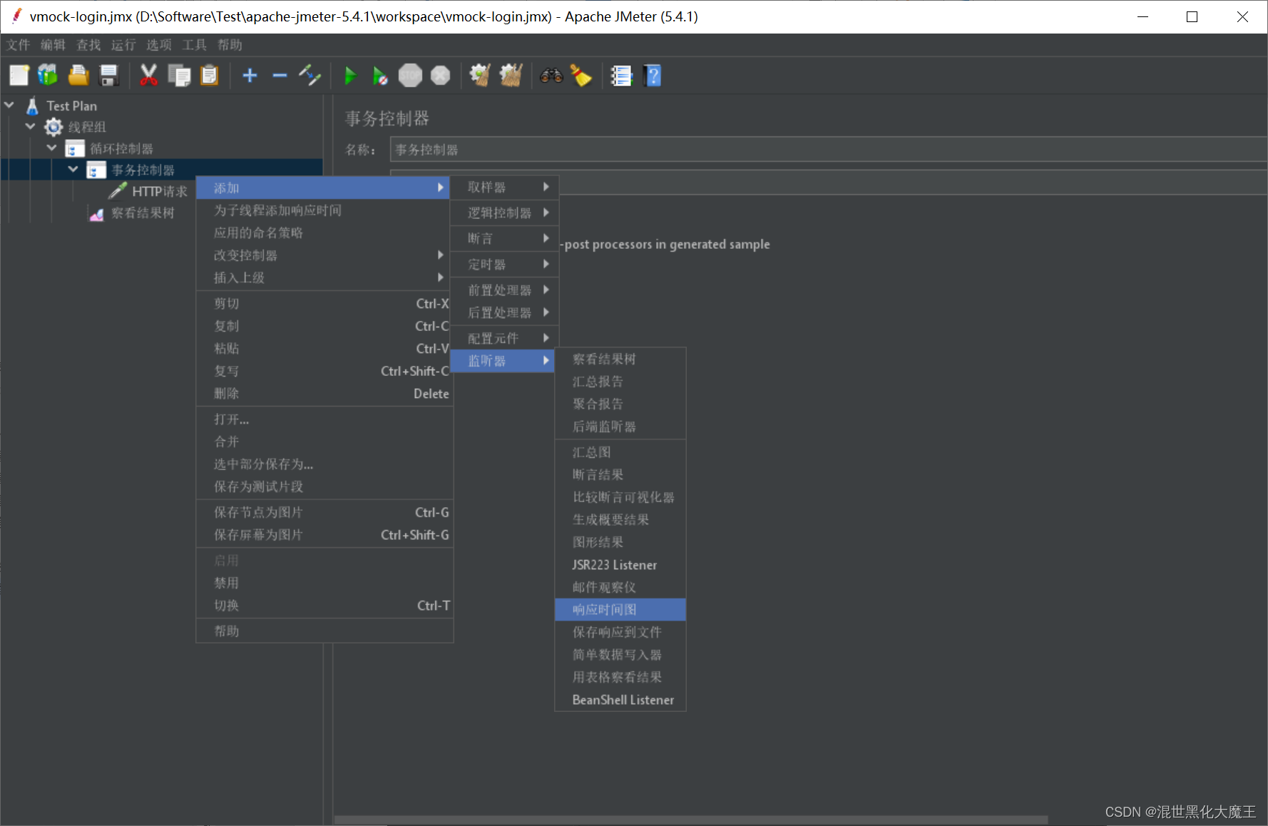Choose BeanShell Listener
Image resolution: width=1268 pixels, height=826 pixels.
(x=620, y=700)
